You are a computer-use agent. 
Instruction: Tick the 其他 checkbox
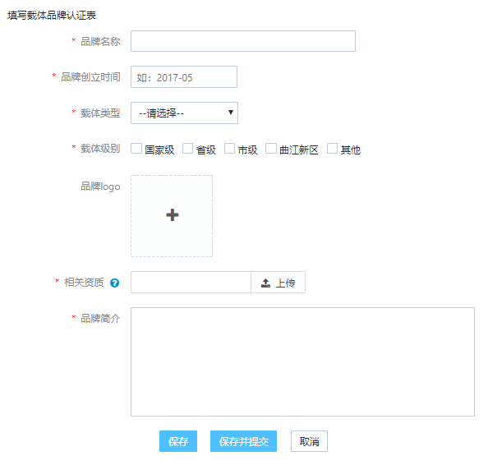pyautogui.click(x=332, y=149)
